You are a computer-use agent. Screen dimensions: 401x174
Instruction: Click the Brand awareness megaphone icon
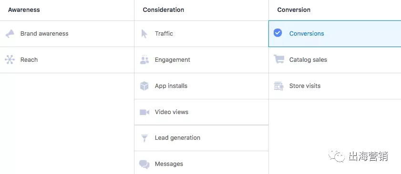10,34
